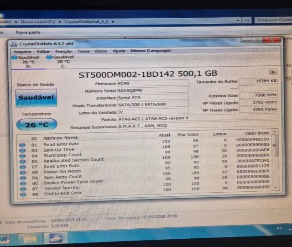This screenshot has width=292, height=247.
Task: Open the Idioma (Language) menu
Action: (151, 51)
